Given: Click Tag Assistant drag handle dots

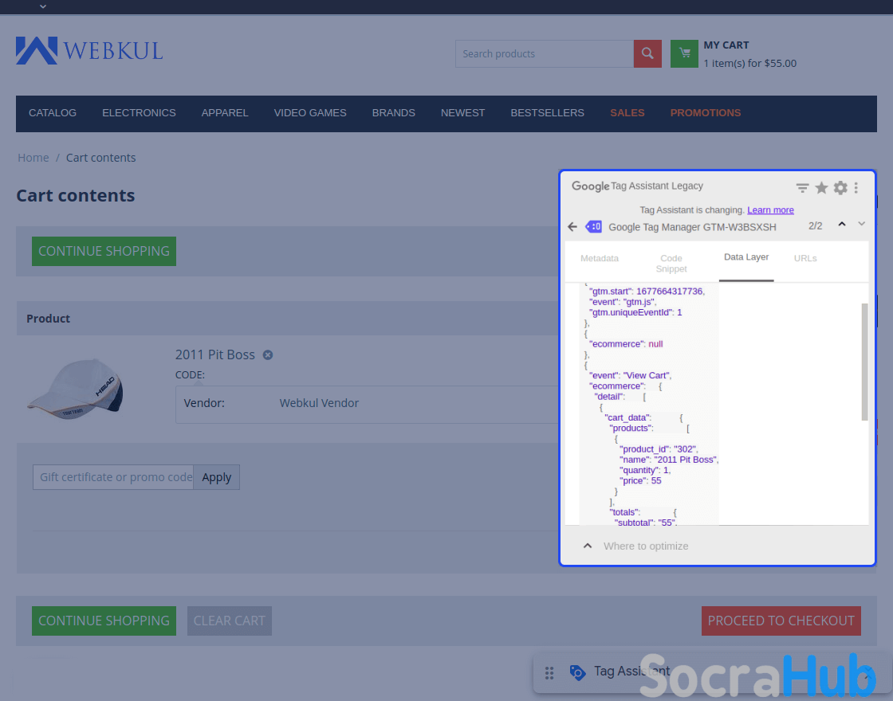Looking at the screenshot, I should 549,673.
